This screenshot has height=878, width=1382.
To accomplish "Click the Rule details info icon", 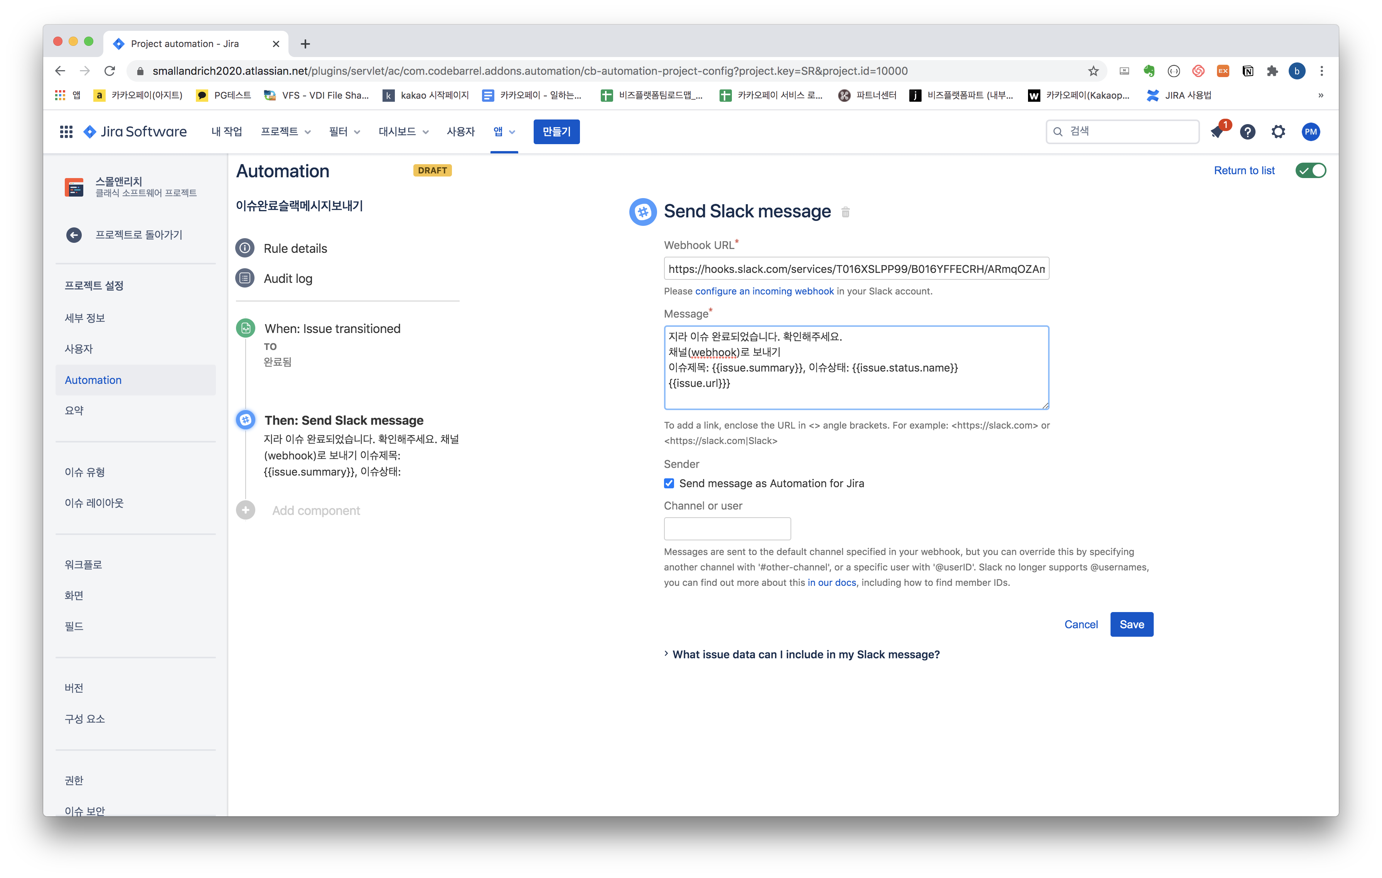I will click(x=245, y=248).
